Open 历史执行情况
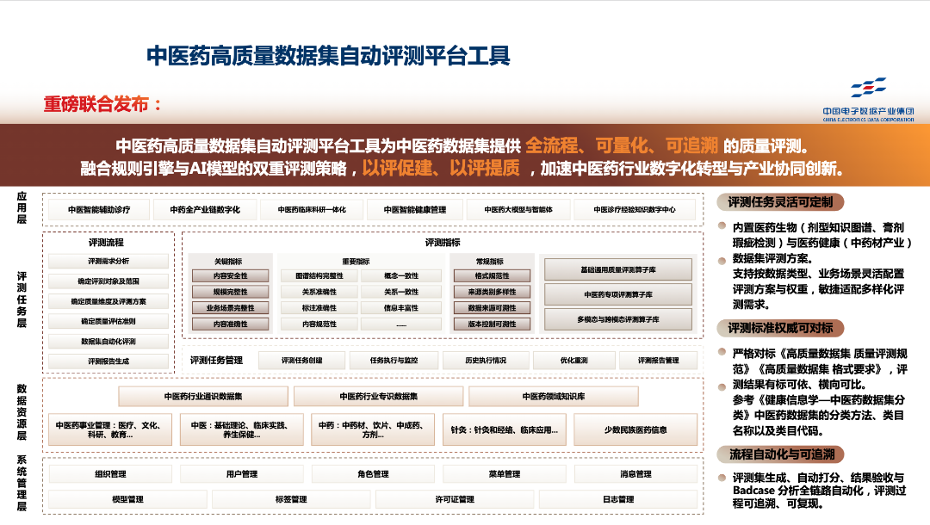Viewport: 930px width, 525px height. click(486, 361)
